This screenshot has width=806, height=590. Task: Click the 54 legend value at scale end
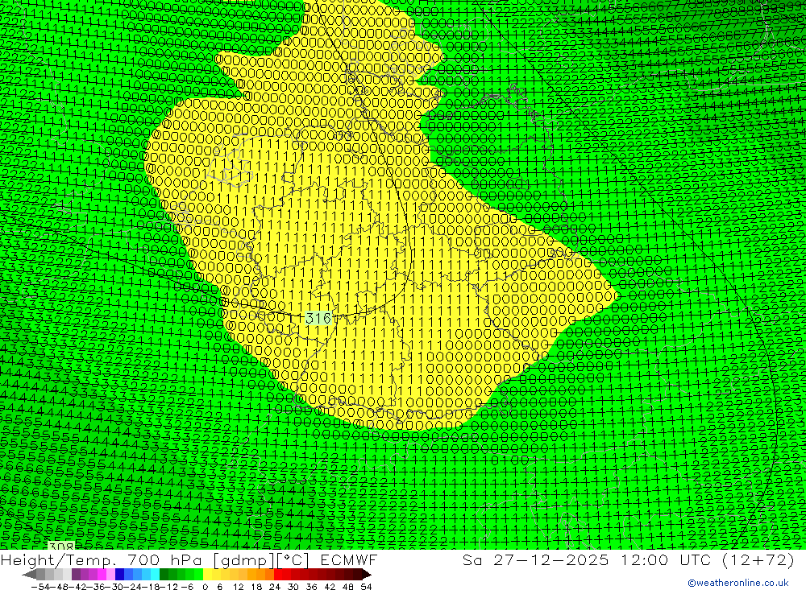(366, 587)
